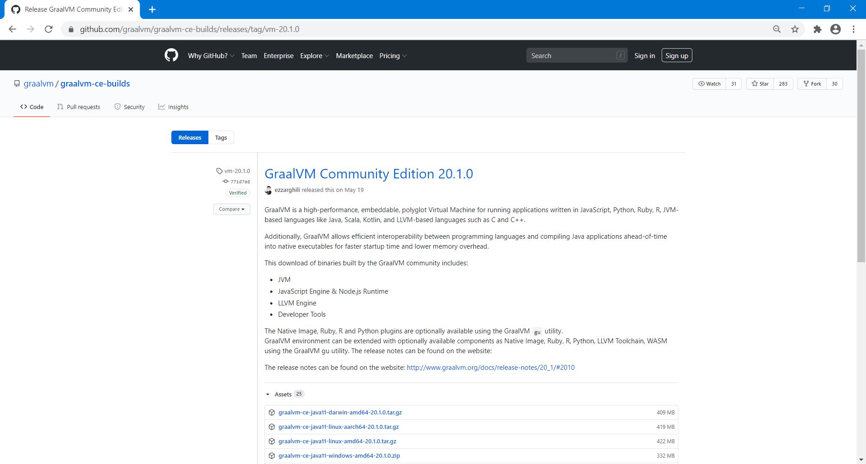Click the ezzarghili author avatar
The image size is (866, 464).
[268, 190]
